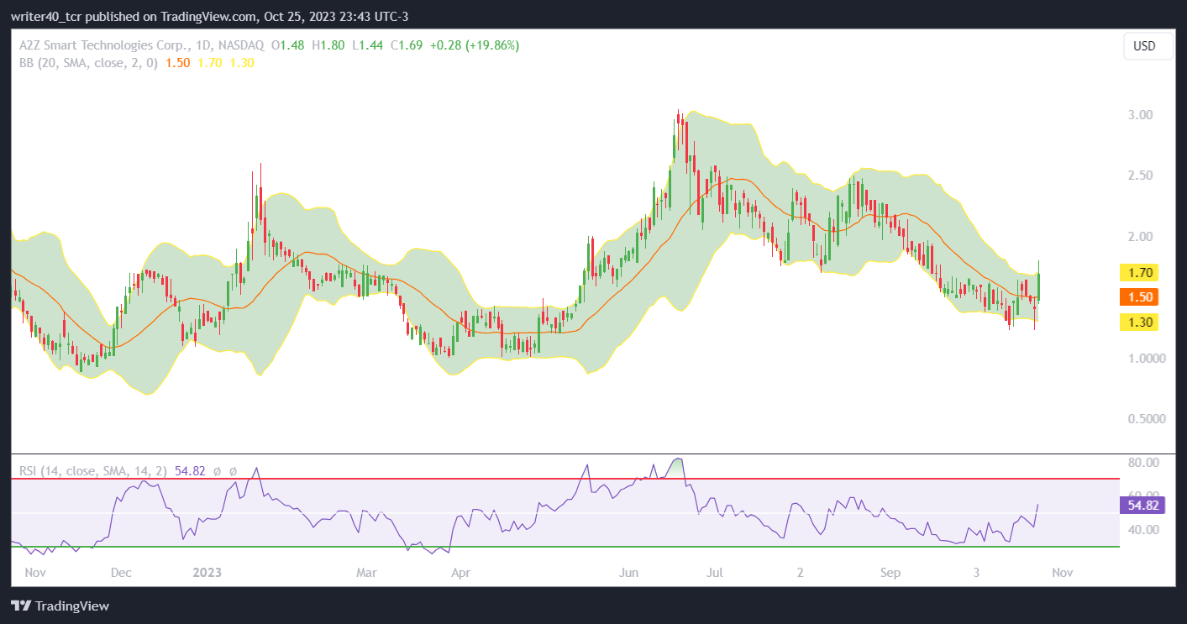Open the USD currency selector
This screenshot has height=624, width=1187.
(1148, 46)
